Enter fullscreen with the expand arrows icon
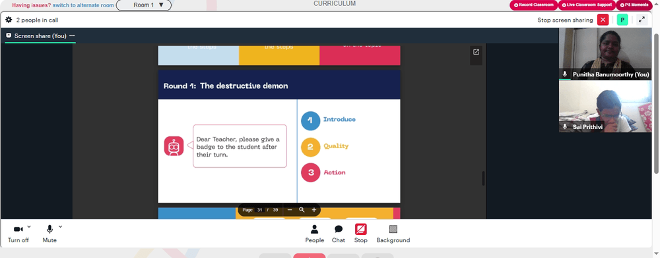Screen dimensions: 660x258 pos(642,20)
